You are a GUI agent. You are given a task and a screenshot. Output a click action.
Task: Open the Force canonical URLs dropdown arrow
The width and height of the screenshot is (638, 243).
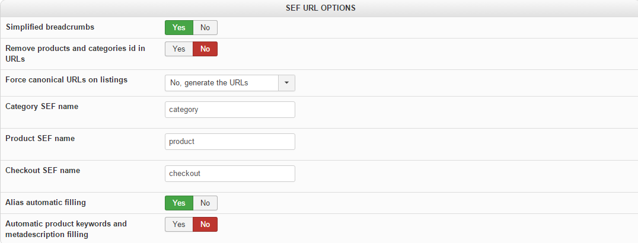click(286, 83)
